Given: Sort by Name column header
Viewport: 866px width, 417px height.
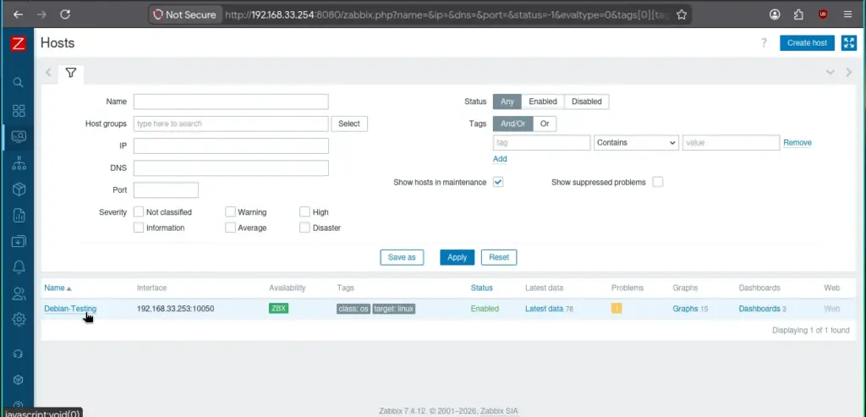Looking at the screenshot, I should click(x=58, y=288).
